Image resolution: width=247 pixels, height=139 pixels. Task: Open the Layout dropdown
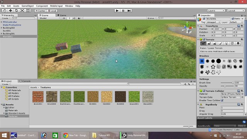(x=236, y=11)
